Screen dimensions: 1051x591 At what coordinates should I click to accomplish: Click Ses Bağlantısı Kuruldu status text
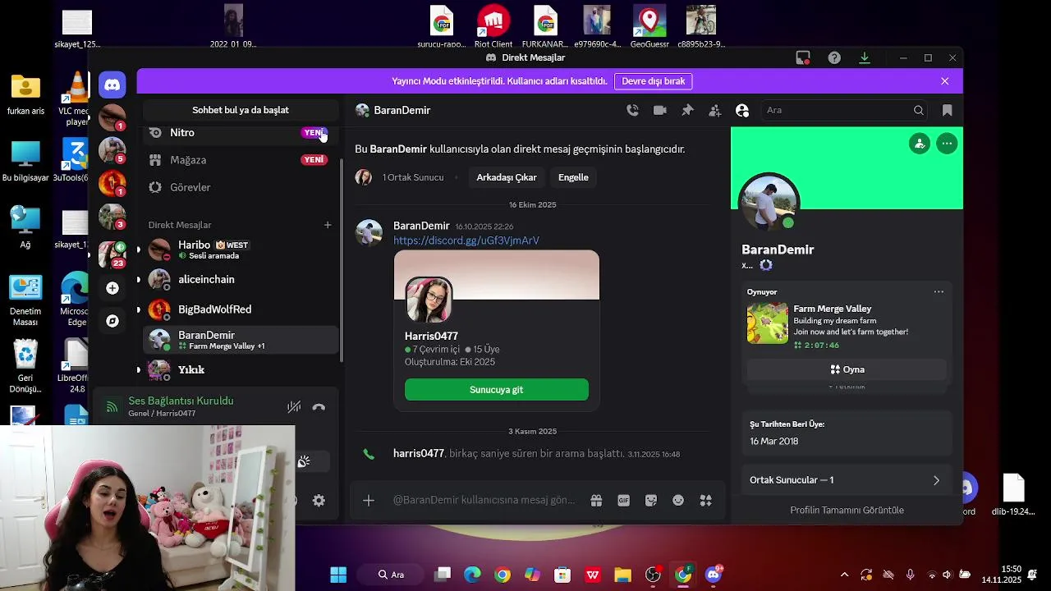pyautogui.click(x=181, y=401)
